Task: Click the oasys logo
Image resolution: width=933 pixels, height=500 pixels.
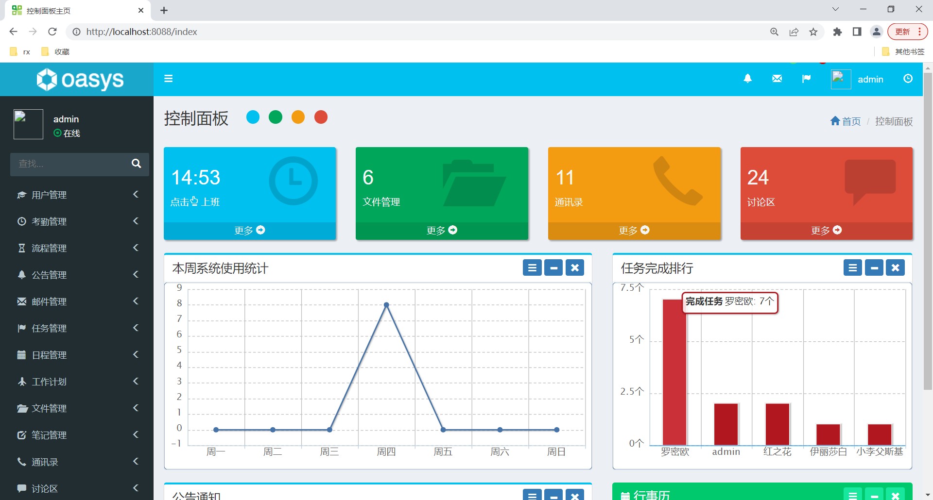Action: click(x=80, y=79)
